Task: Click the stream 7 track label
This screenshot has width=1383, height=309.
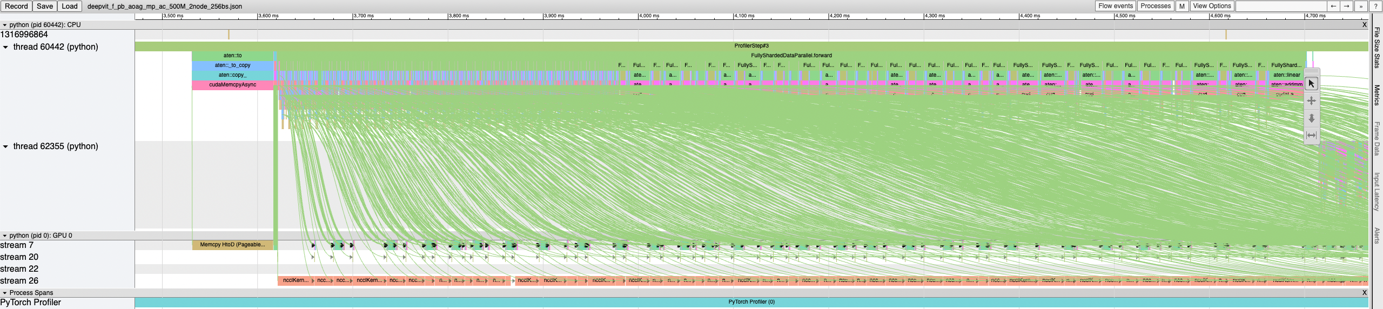Action: [x=17, y=245]
